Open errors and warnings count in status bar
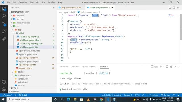 pos(23,95)
